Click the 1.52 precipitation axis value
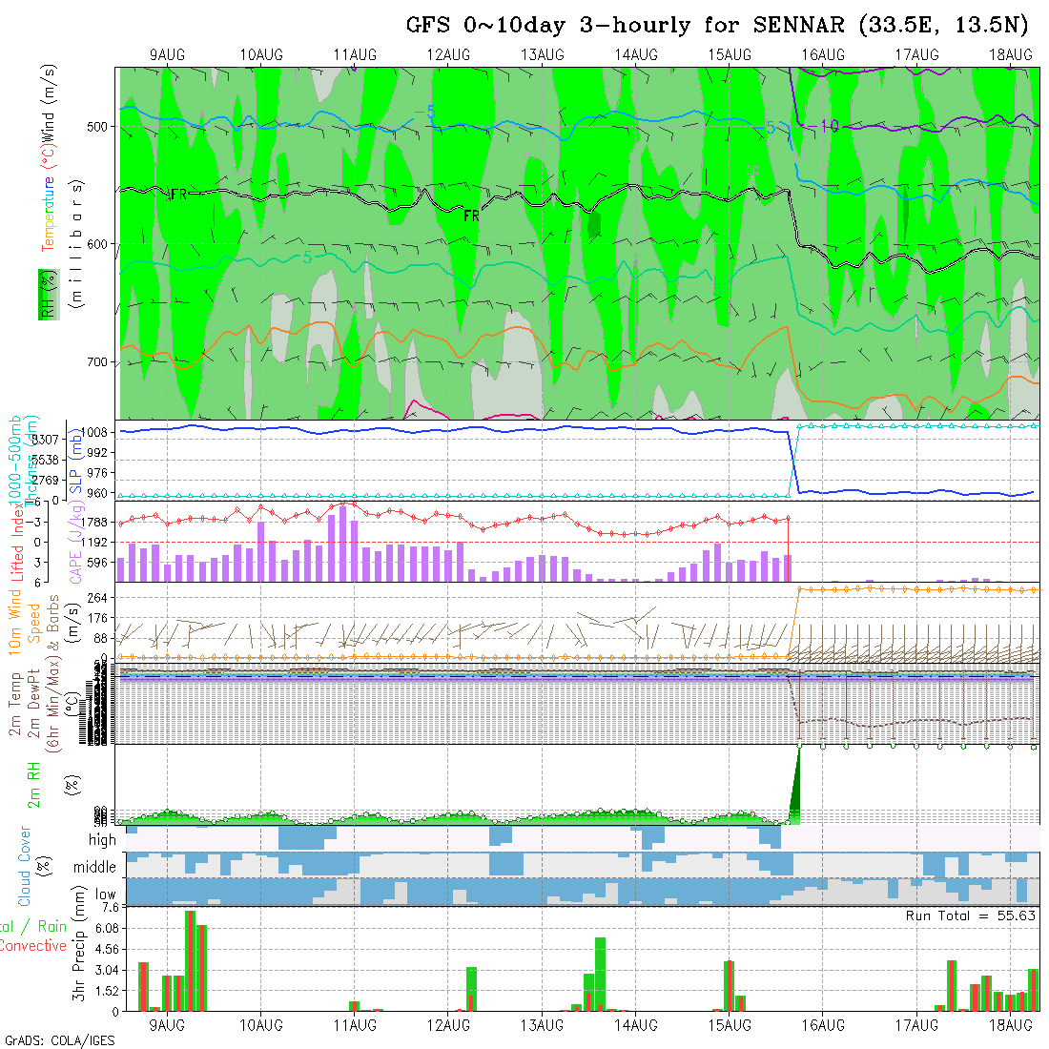Image resolution: width=1049 pixels, height=1049 pixels. pyautogui.click(x=107, y=991)
